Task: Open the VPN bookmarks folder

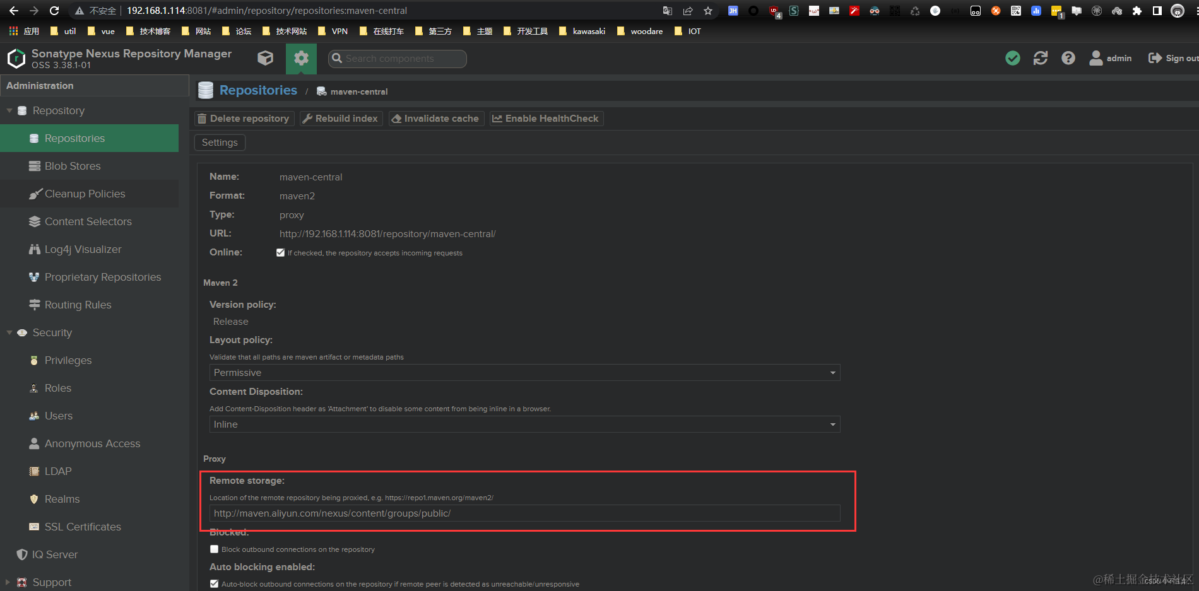Action: tap(333, 31)
